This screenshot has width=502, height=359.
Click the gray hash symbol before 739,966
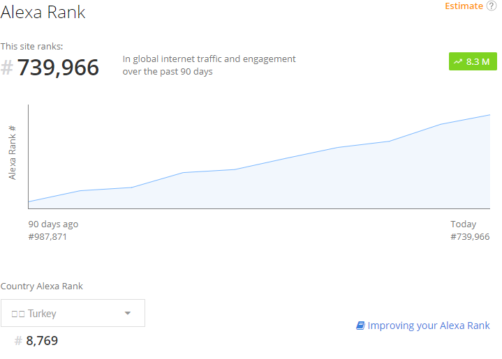pos(7,68)
